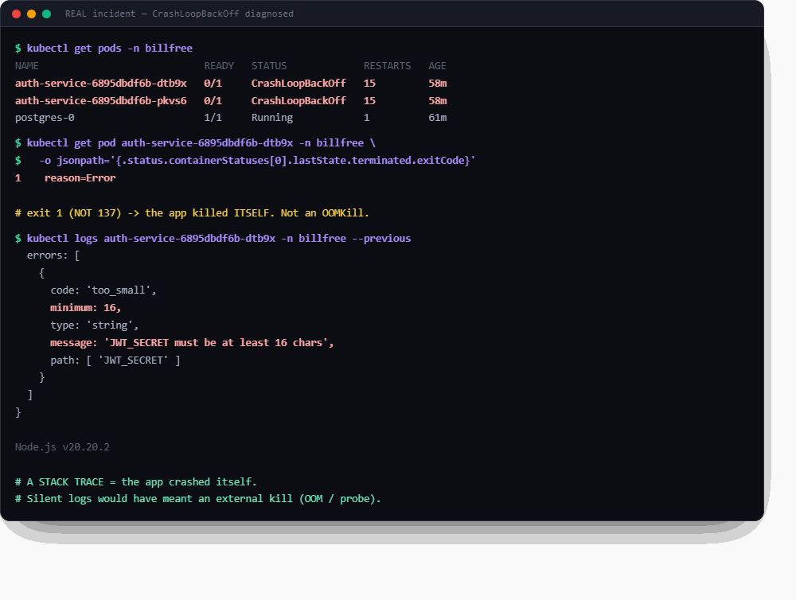Image resolution: width=796 pixels, height=600 pixels.
Task: Click the window title 'REAL incident — CrashLoopBackOff diagnosed'
Action: 179,14
